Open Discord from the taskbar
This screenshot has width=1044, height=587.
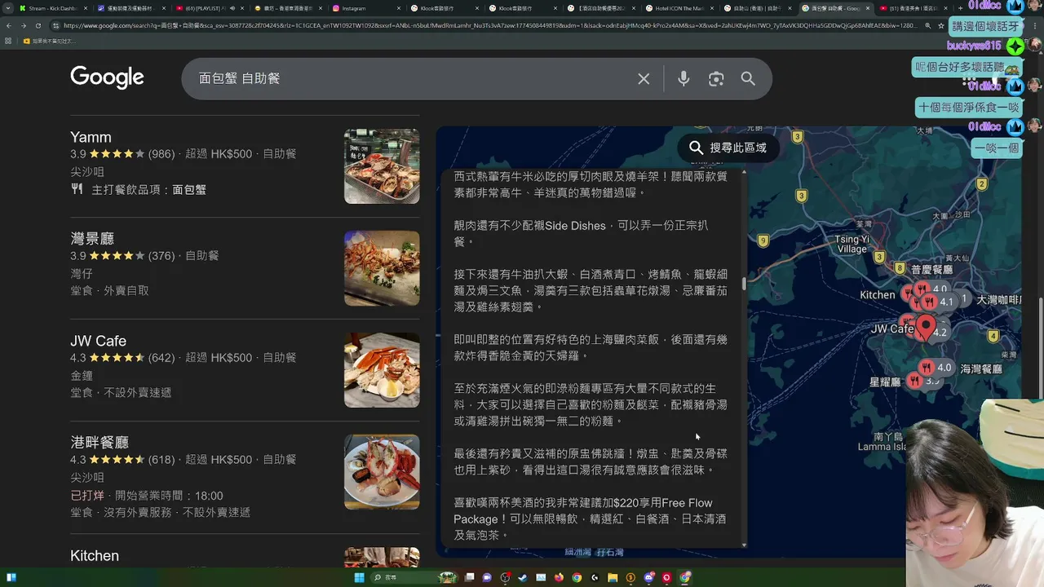(x=649, y=577)
